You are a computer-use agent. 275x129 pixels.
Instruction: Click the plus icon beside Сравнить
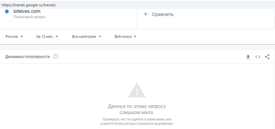(145, 14)
